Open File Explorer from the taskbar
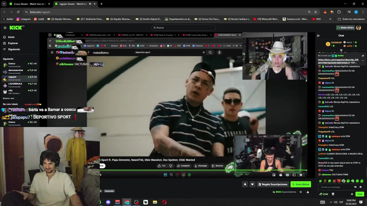This screenshot has width=367, height=206. coord(155,202)
